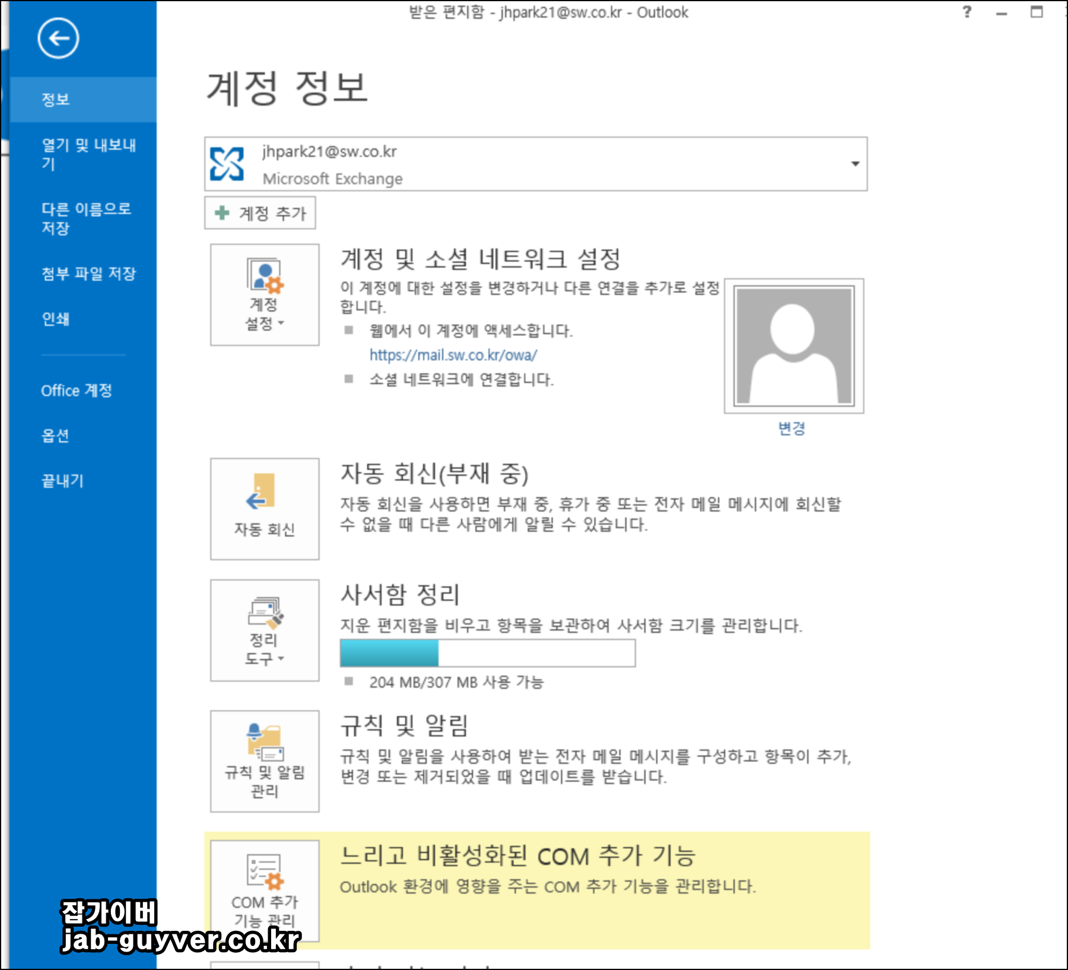The height and width of the screenshot is (970, 1068).
Task: Click the mailbox usage progress bar
Action: [488, 653]
